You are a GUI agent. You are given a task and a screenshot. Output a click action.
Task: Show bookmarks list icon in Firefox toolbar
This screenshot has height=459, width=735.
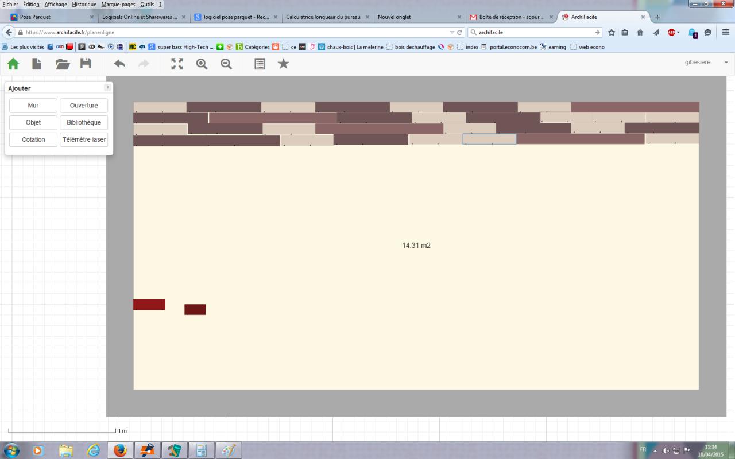(x=625, y=33)
